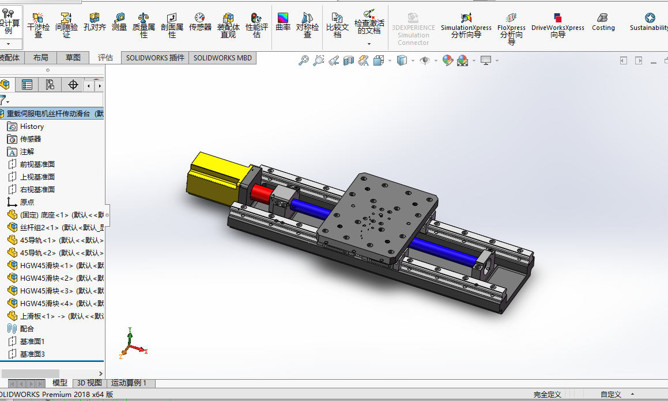The height and width of the screenshot is (401, 668).
Task: Open Display Style dropdown arrow
Action: [413, 61]
